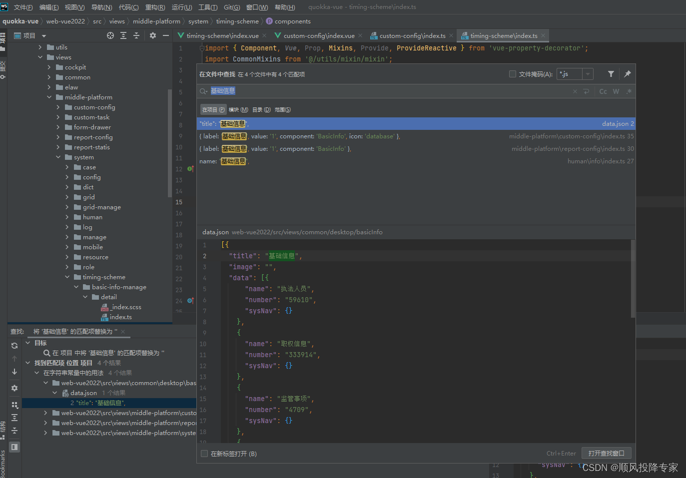This screenshot has height=478, width=686.
Task: Collapse the middle-platform folder
Action: tap(49, 97)
